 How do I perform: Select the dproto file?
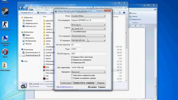47,58
